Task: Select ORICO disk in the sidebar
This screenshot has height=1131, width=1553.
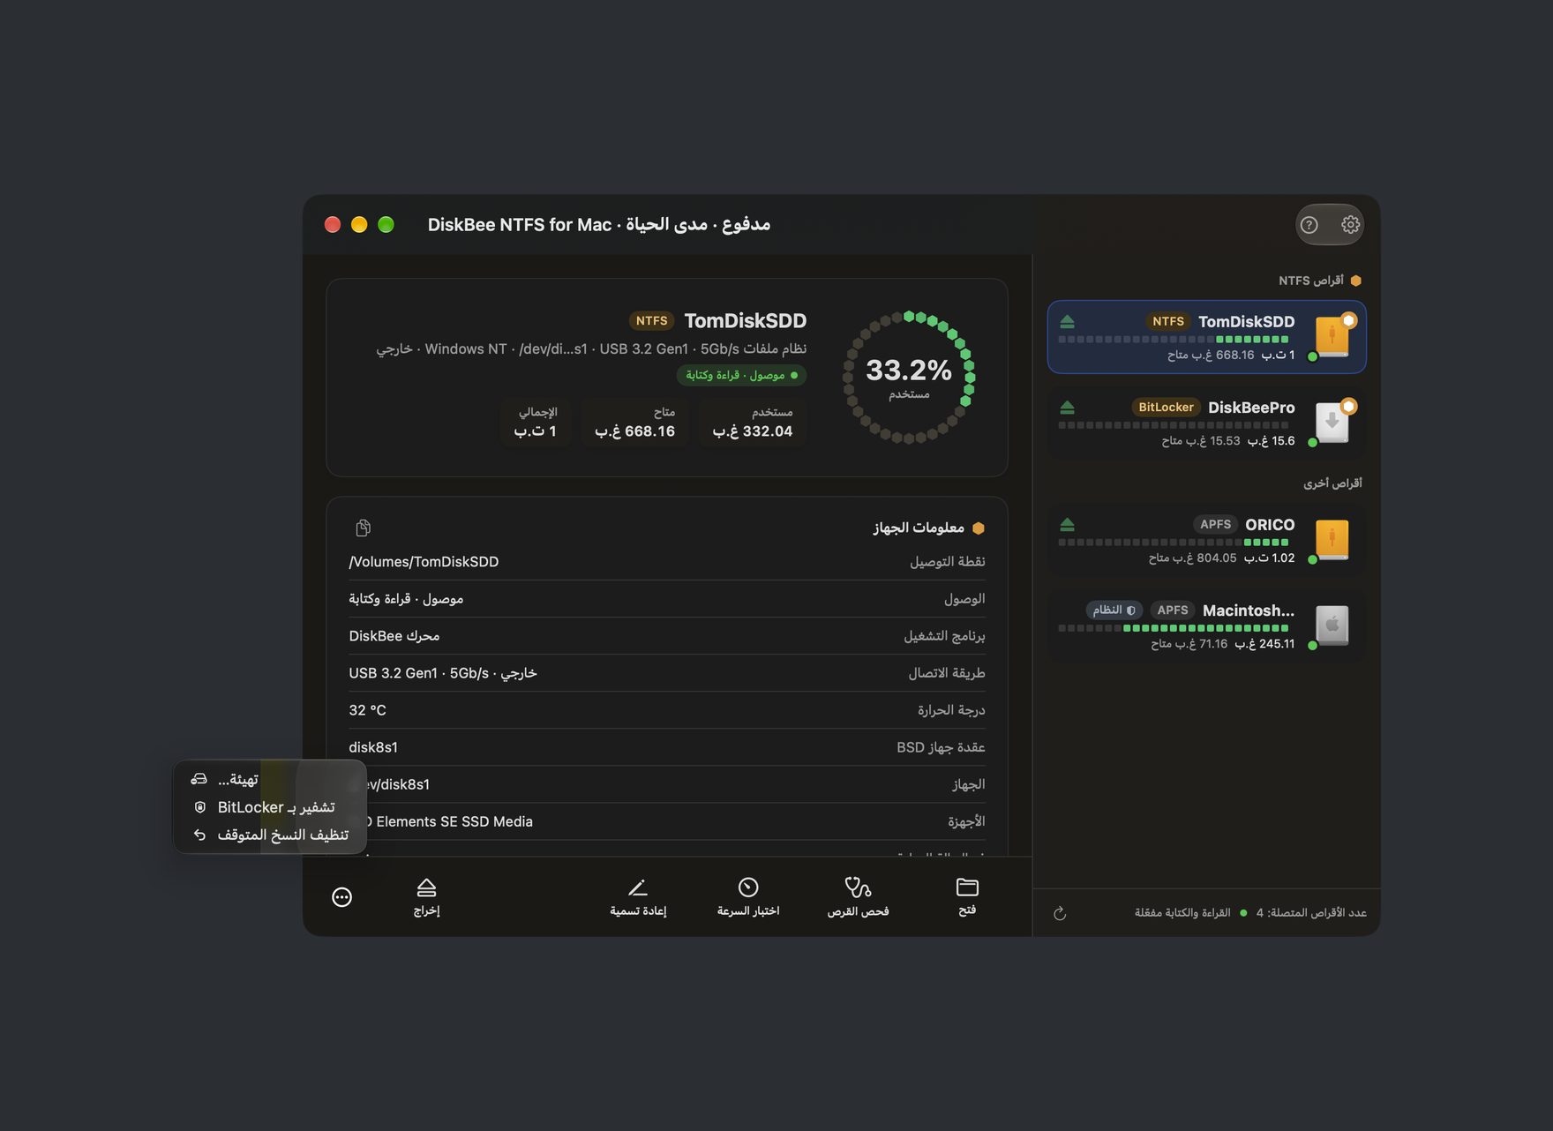Action: tap(1206, 540)
